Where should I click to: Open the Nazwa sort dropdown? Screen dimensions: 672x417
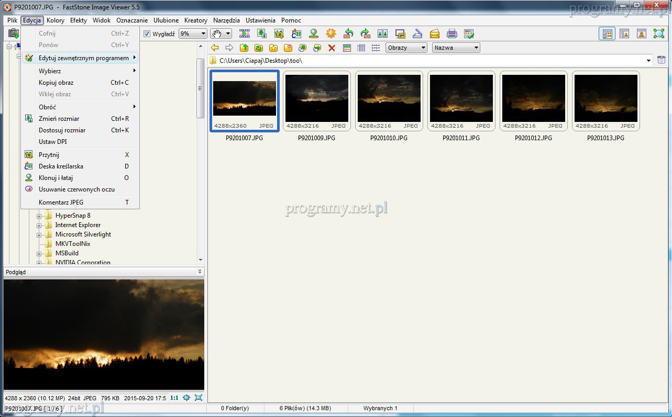pos(456,48)
